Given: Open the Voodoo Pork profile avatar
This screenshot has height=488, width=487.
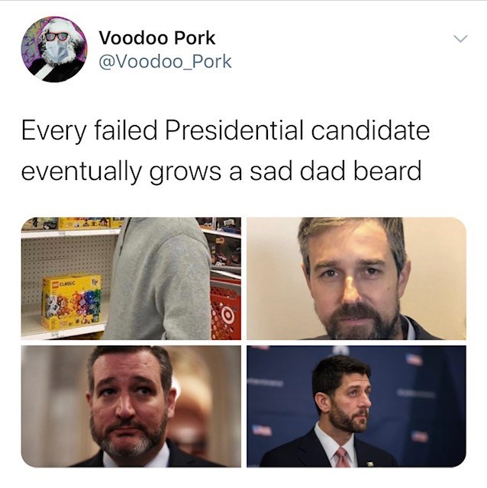Looking at the screenshot, I should point(54,49).
